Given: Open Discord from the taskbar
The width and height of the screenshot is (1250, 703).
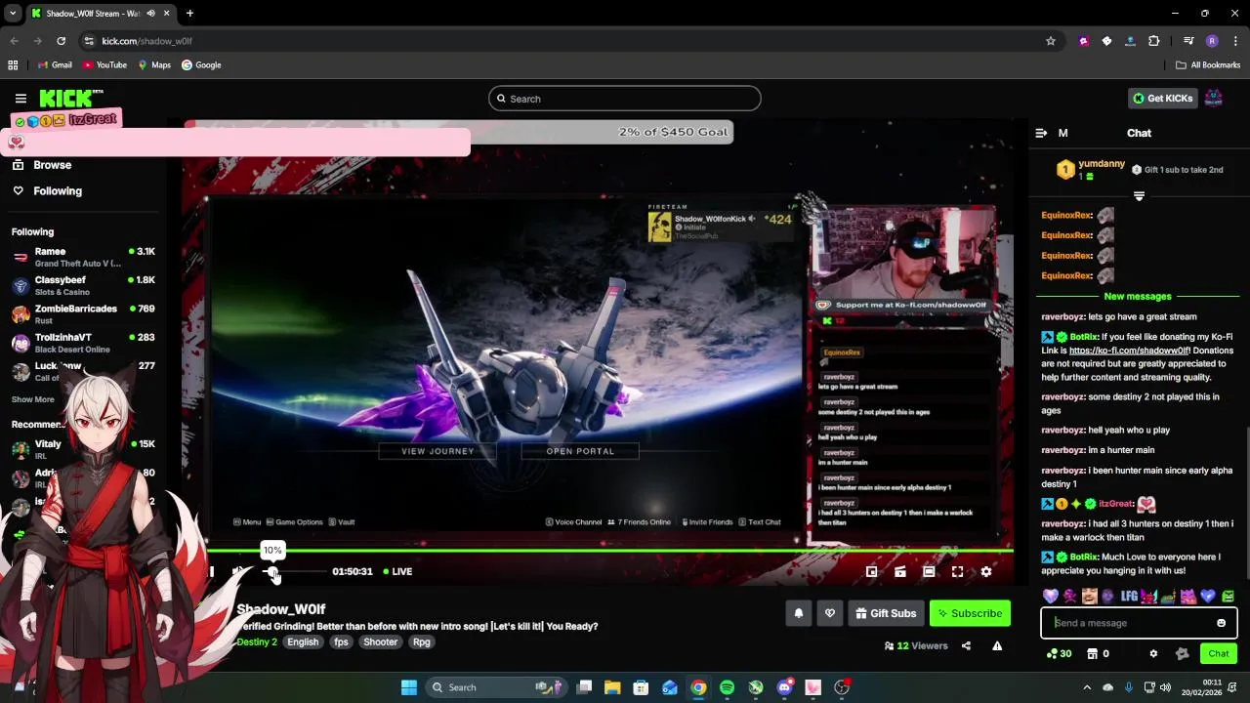Looking at the screenshot, I should click(784, 687).
